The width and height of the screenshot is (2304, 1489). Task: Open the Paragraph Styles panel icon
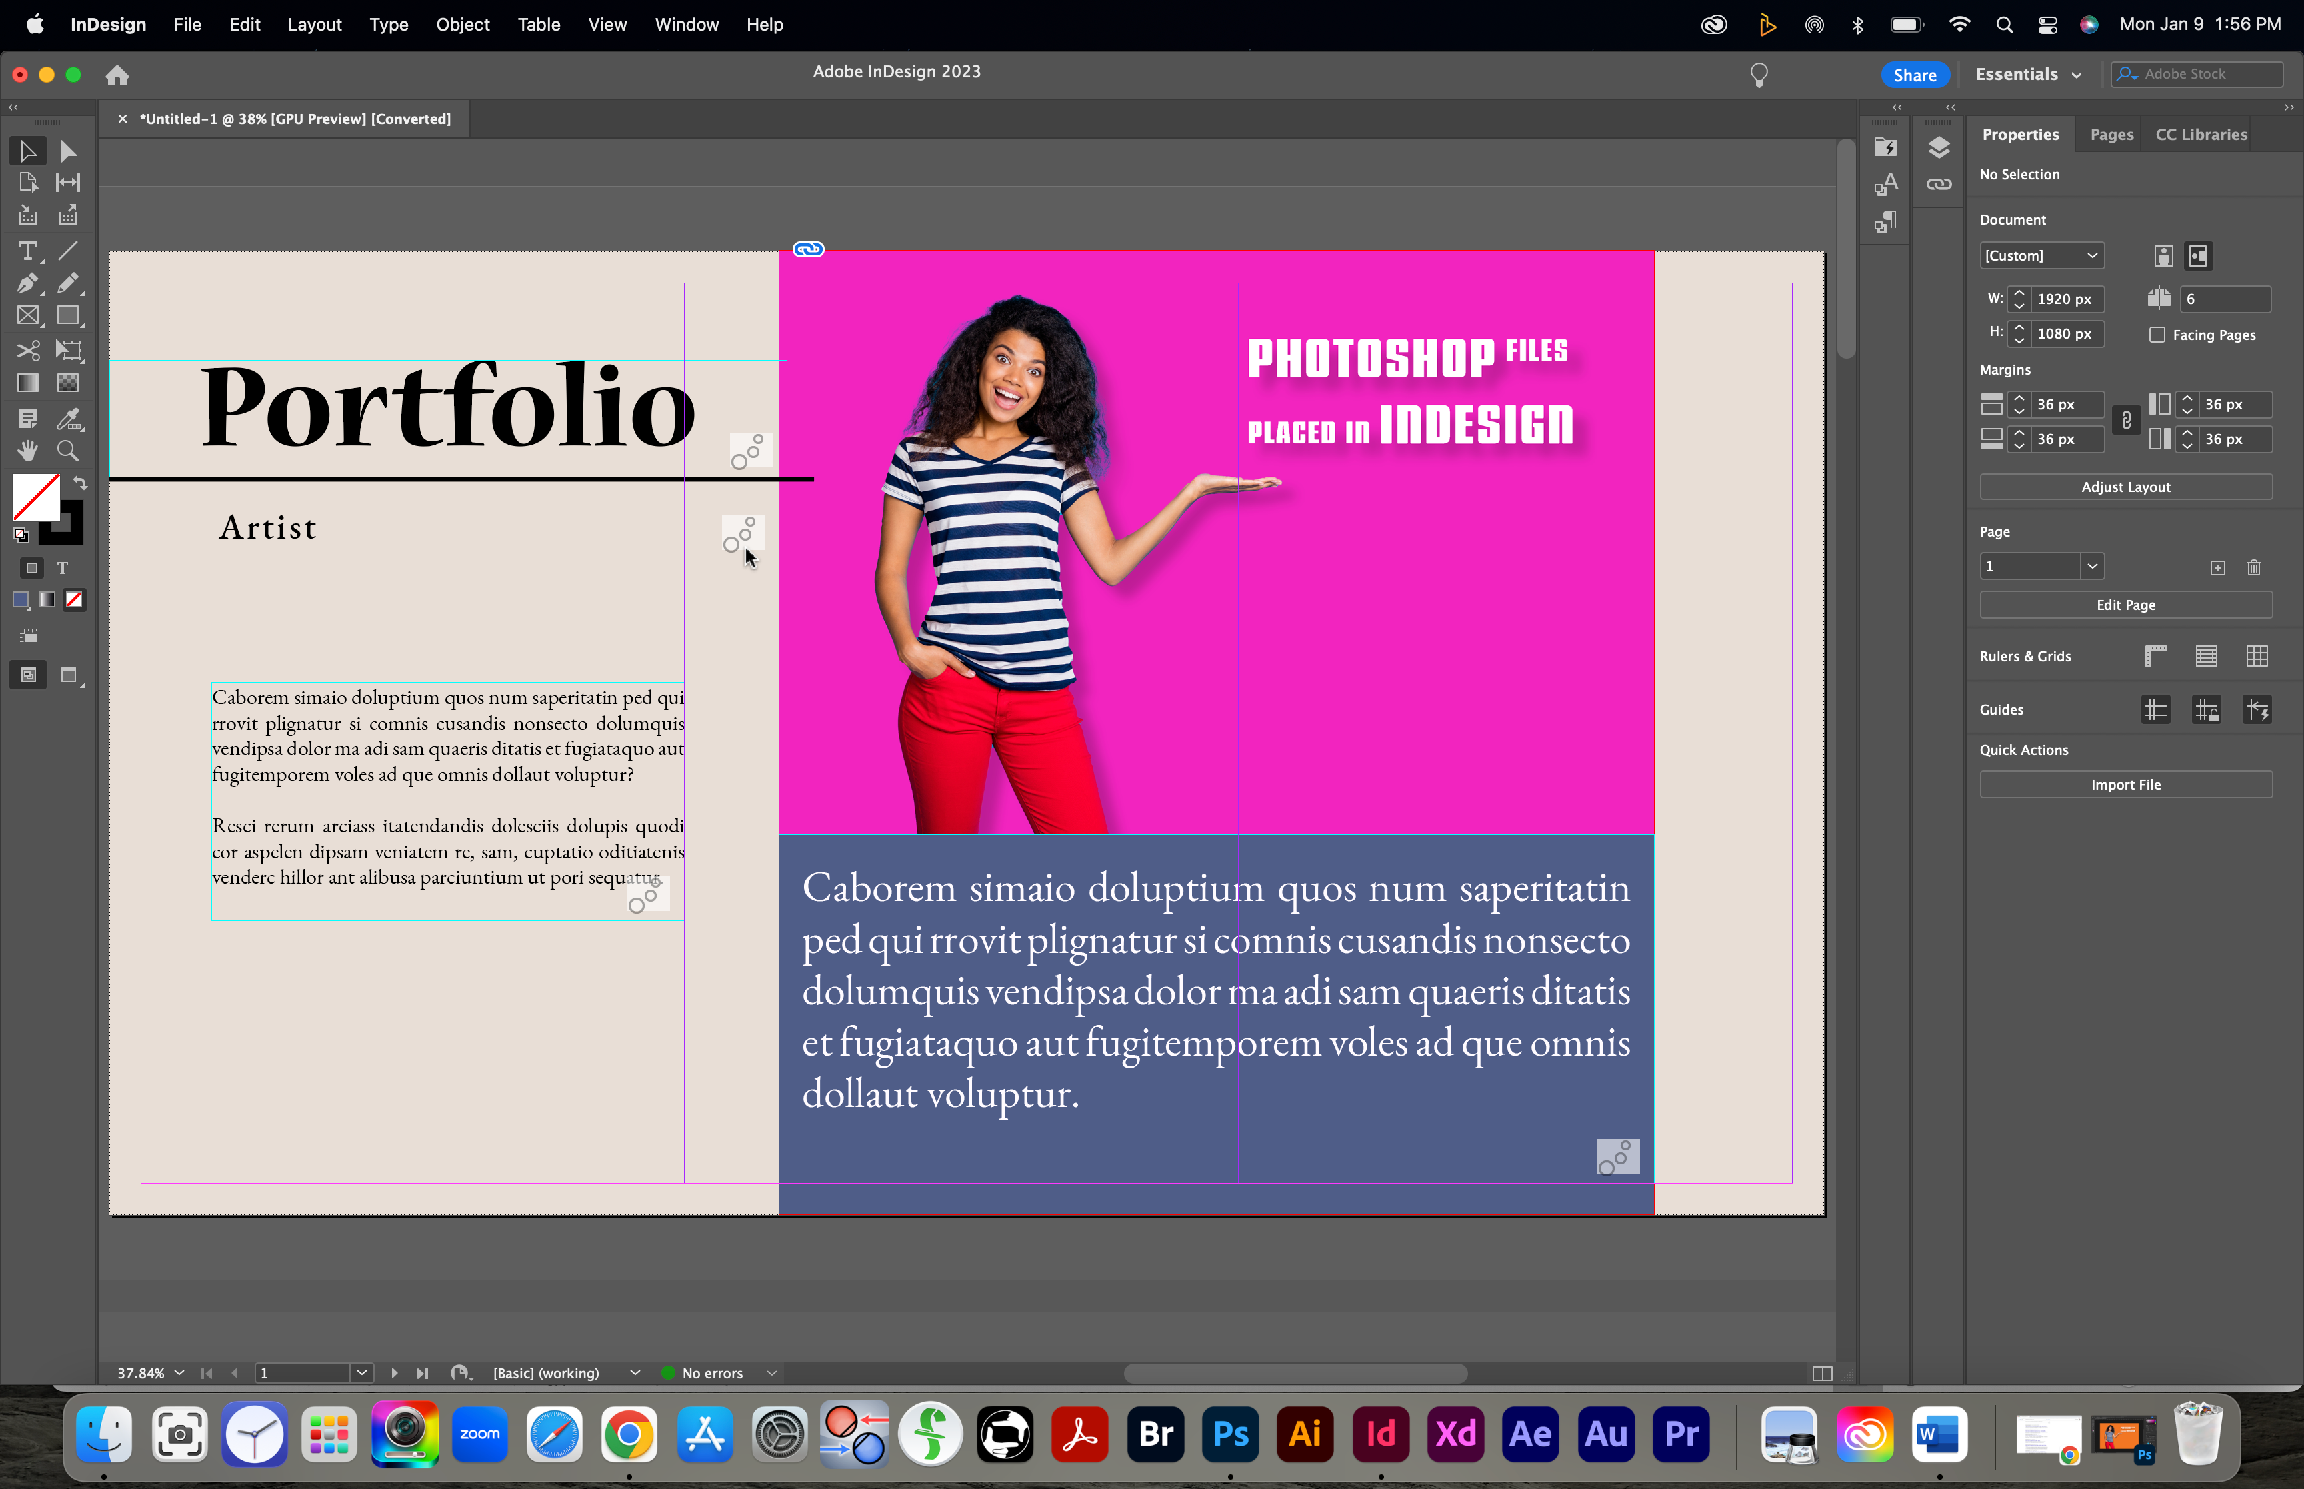pos(1885,223)
